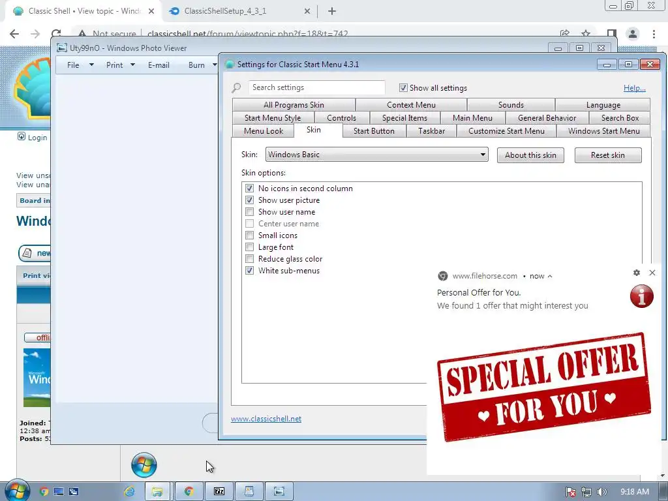Open the network tray icon

pos(586,492)
